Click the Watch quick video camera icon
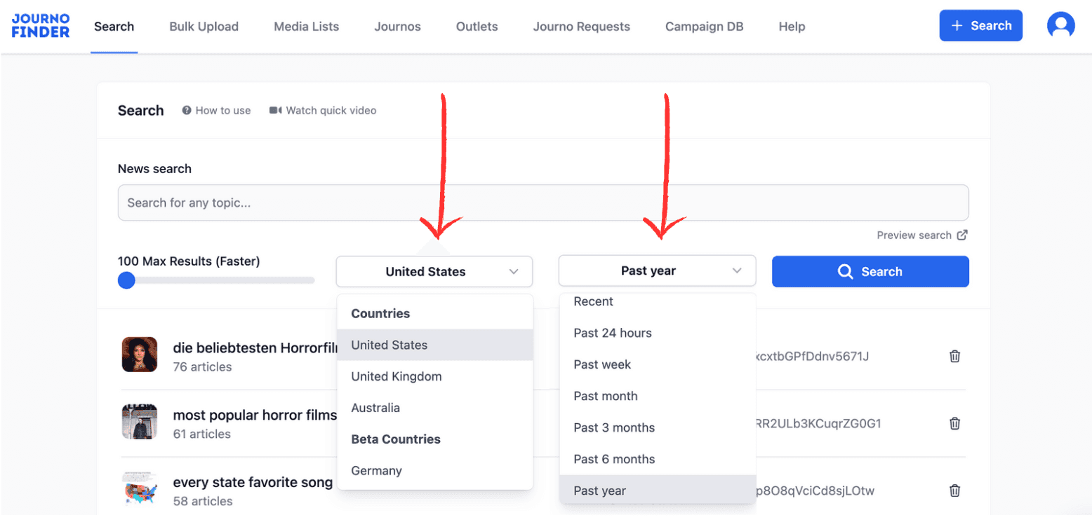This screenshot has height=527, width=1092. (275, 111)
